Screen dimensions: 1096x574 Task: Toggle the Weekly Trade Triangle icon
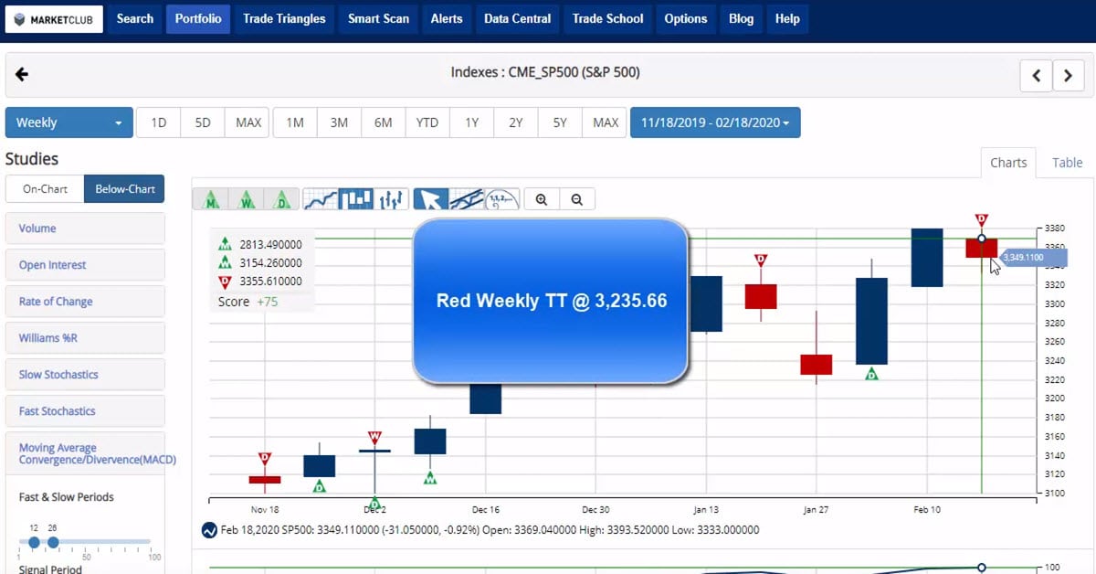(247, 199)
